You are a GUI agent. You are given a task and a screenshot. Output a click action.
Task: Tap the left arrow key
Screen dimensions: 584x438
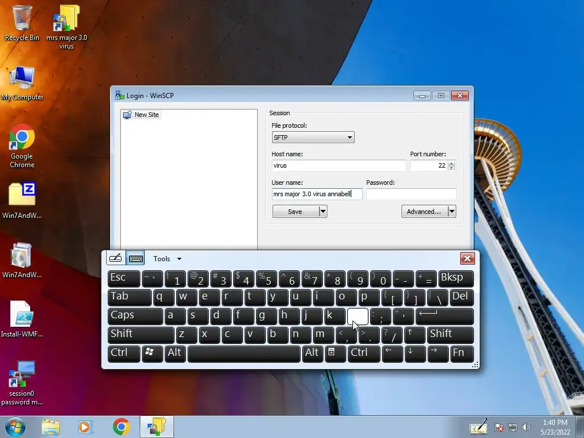(392, 354)
